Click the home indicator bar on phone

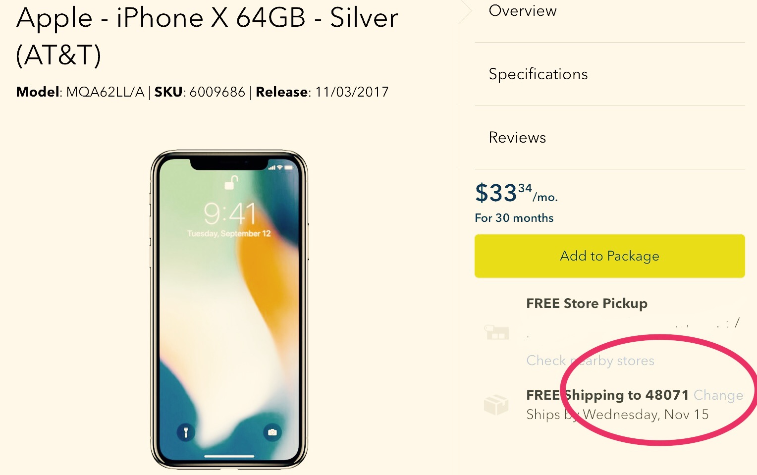click(x=229, y=456)
